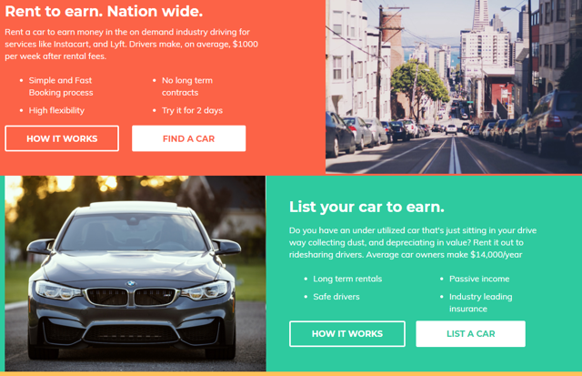
Task: Click the black BMW car photo
Action: (135, 273)
